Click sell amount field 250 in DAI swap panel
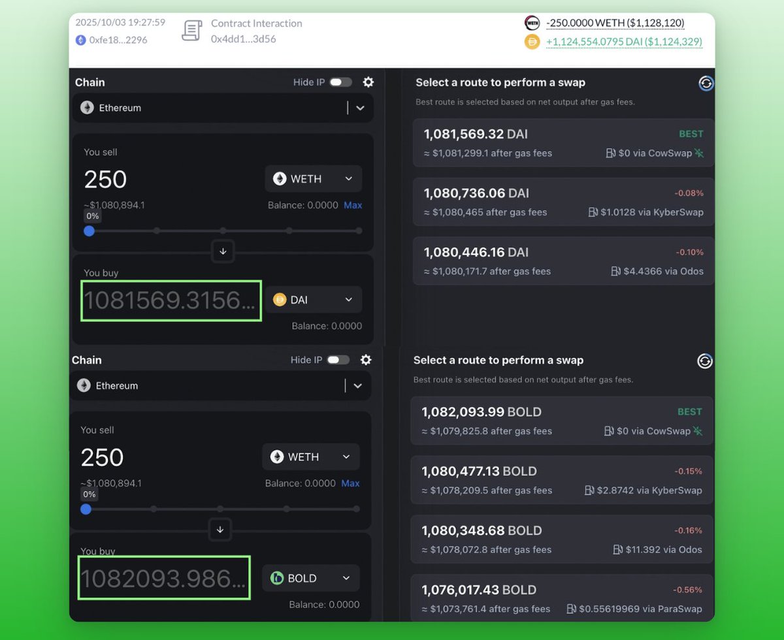Image resolution: width=784 pixels, height=640 pixels. pos(105,179)
